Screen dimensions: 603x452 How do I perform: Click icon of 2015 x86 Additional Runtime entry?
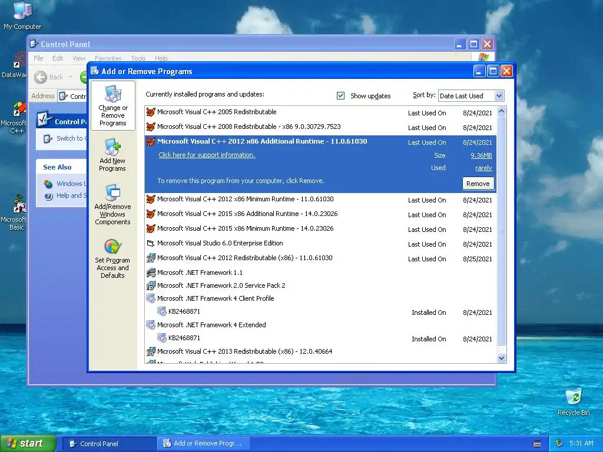coord(151,214)
